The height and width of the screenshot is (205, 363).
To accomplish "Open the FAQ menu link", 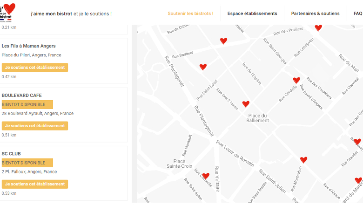I will pos(357,14).
